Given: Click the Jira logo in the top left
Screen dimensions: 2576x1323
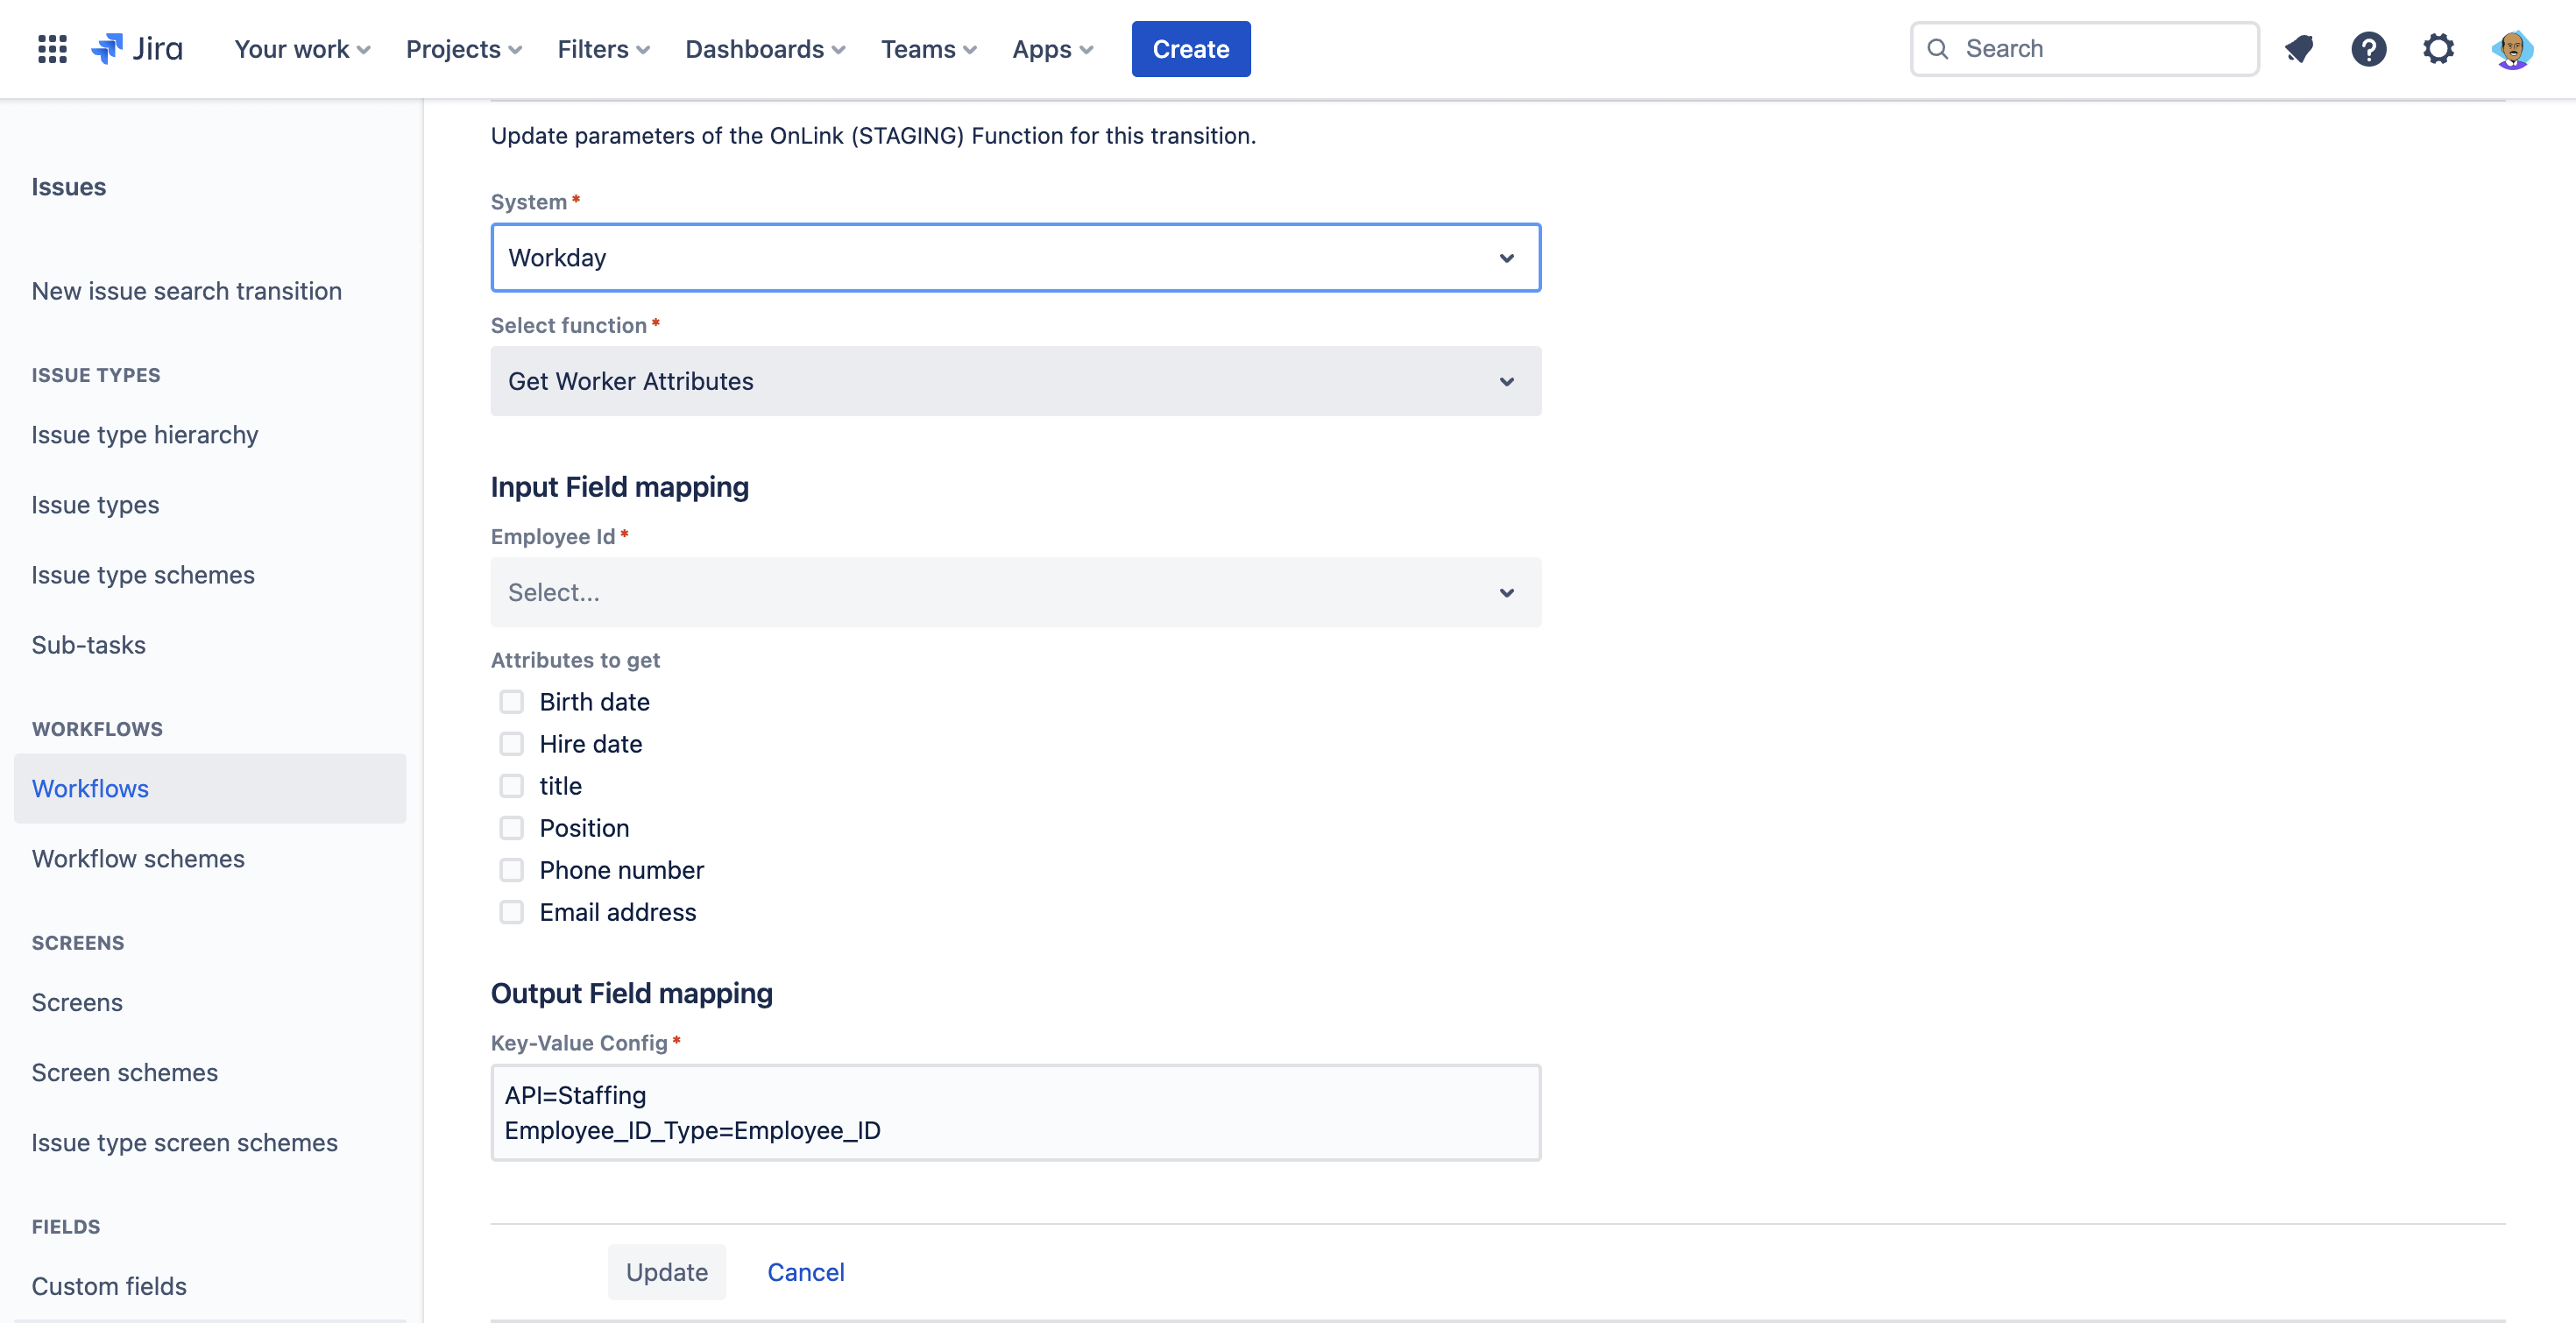Looking at the screenshot, I should pos(135,47).
